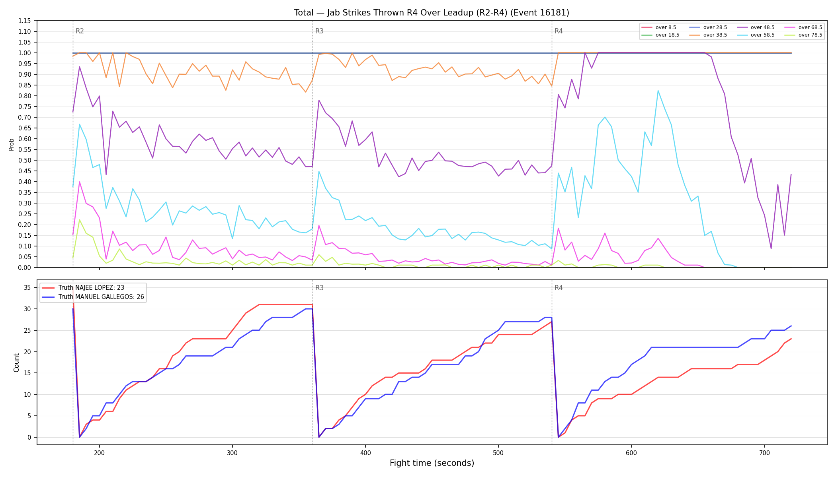Select the 'over 18.5' legend entry
Viewport: 836px width, 477px height.
(x=660, y=35)
